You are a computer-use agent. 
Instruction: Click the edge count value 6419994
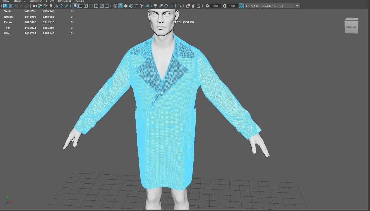(30, 17)
